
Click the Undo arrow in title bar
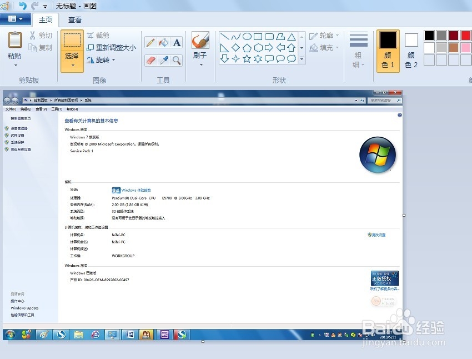pyautogui.click(x=23, y=6)
